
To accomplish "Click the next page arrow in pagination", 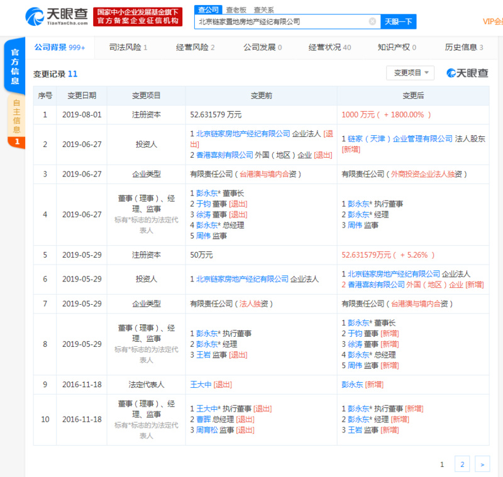I will pos(482,464).
